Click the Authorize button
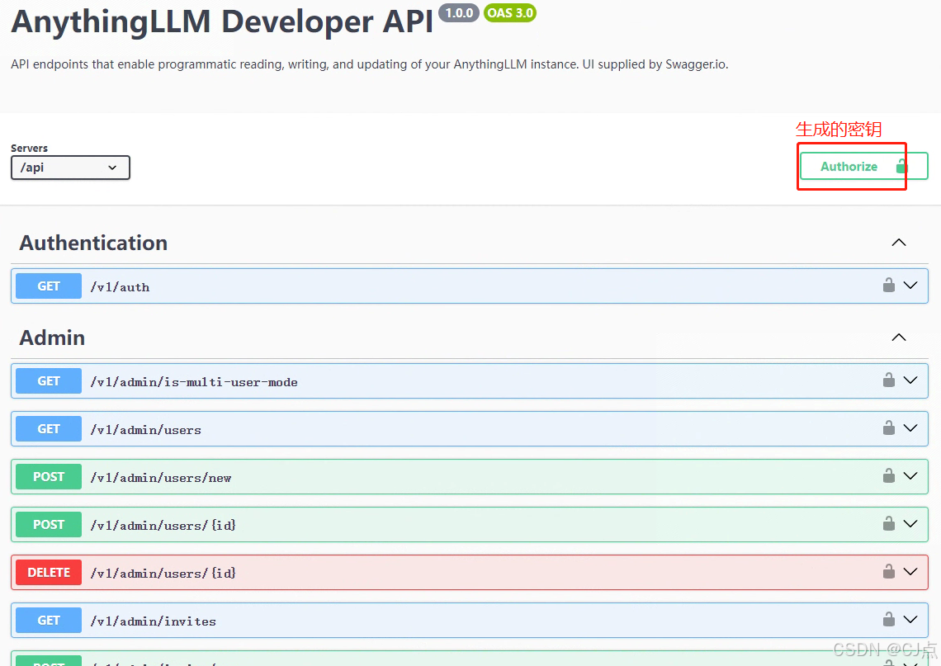Viewport: 941px width, 666px height. click(x=863, y=166)
